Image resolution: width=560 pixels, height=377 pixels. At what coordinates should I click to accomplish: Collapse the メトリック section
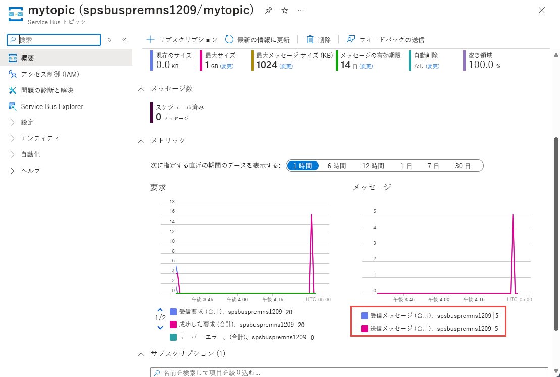[141, 141]
